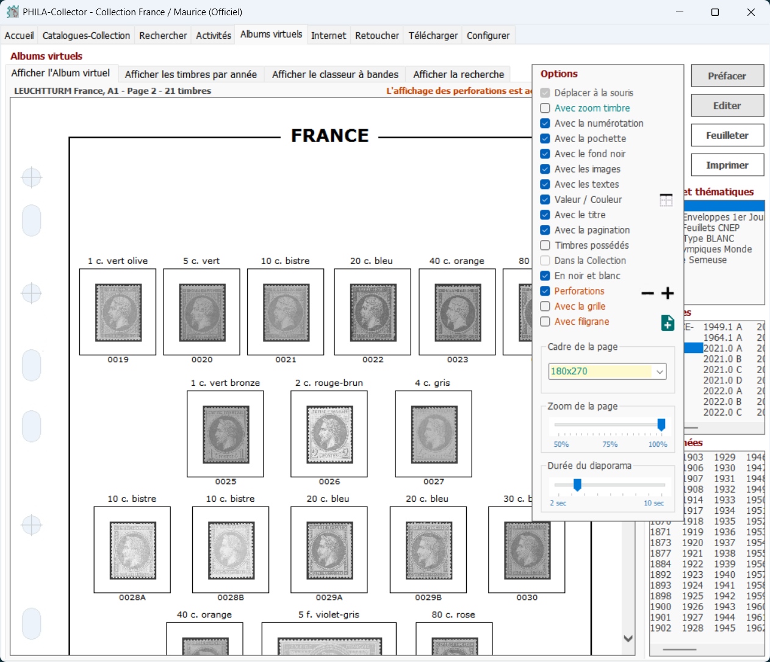This screenshot has width=770, height=662.
Task: Check Timbres possédés
Action: pyautogui.click(x=545, y=245)
